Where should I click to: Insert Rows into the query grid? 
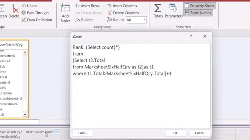coord(87,6)
